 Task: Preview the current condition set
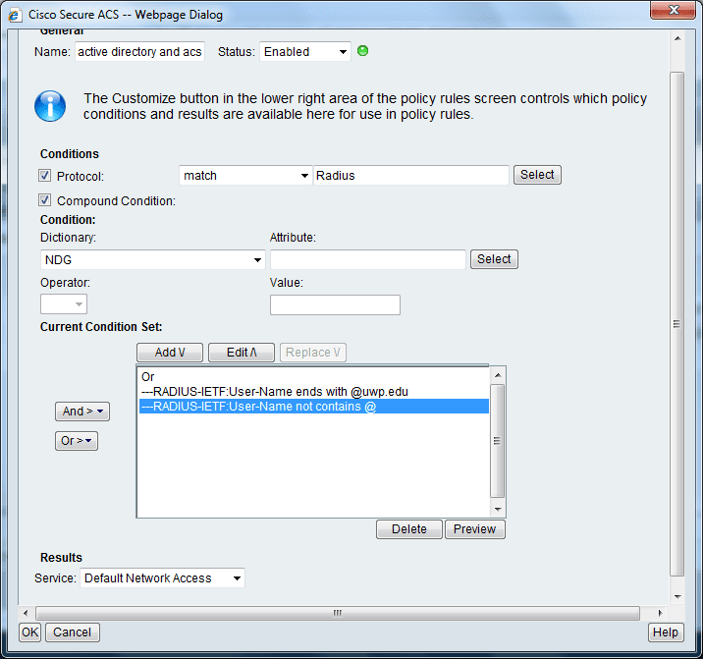click(475, 529)
